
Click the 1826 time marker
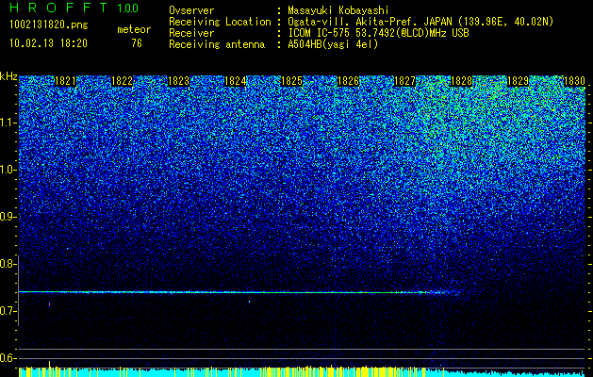(x=348, y=81)
